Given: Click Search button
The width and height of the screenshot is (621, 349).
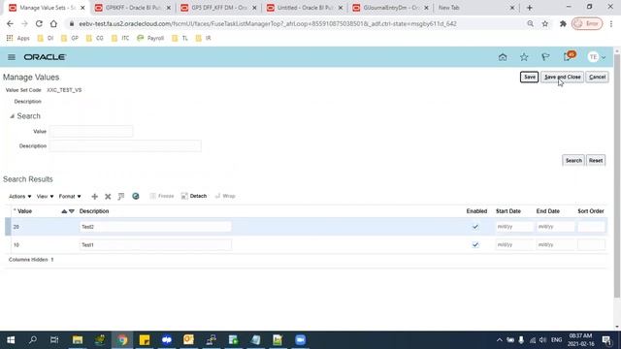Looking at the screenshot, I should (573, 161).
